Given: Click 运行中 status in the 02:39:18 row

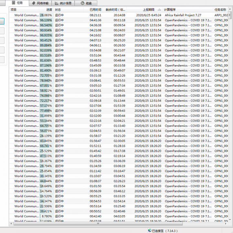Looking at the screenshot, I should [59, 101].
